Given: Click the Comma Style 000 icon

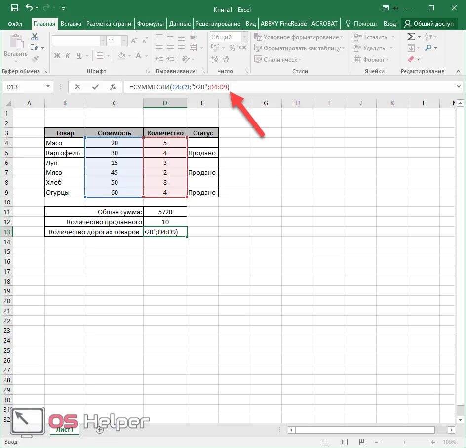Looking at the screenshot, I should [243, 48].
